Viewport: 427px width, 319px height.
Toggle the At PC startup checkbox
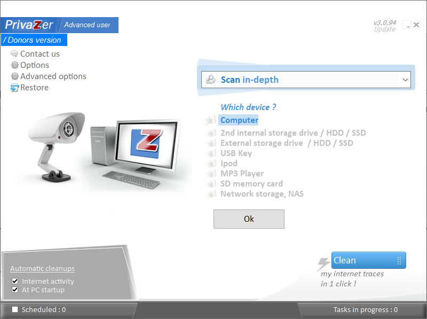tap(15, 290)
